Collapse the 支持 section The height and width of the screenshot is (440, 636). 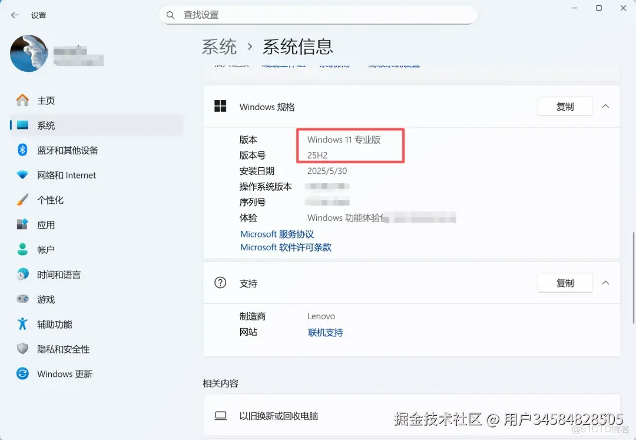coord(605,283)
